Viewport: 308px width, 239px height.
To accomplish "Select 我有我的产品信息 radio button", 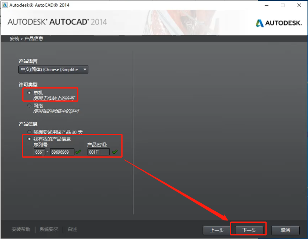I will [29, 139].
